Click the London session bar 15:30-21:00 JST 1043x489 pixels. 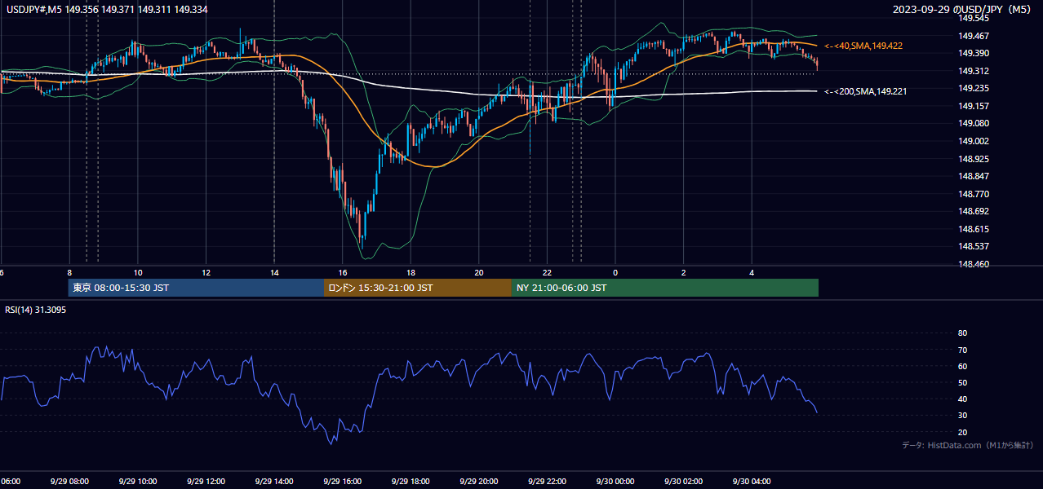(418, 288)
